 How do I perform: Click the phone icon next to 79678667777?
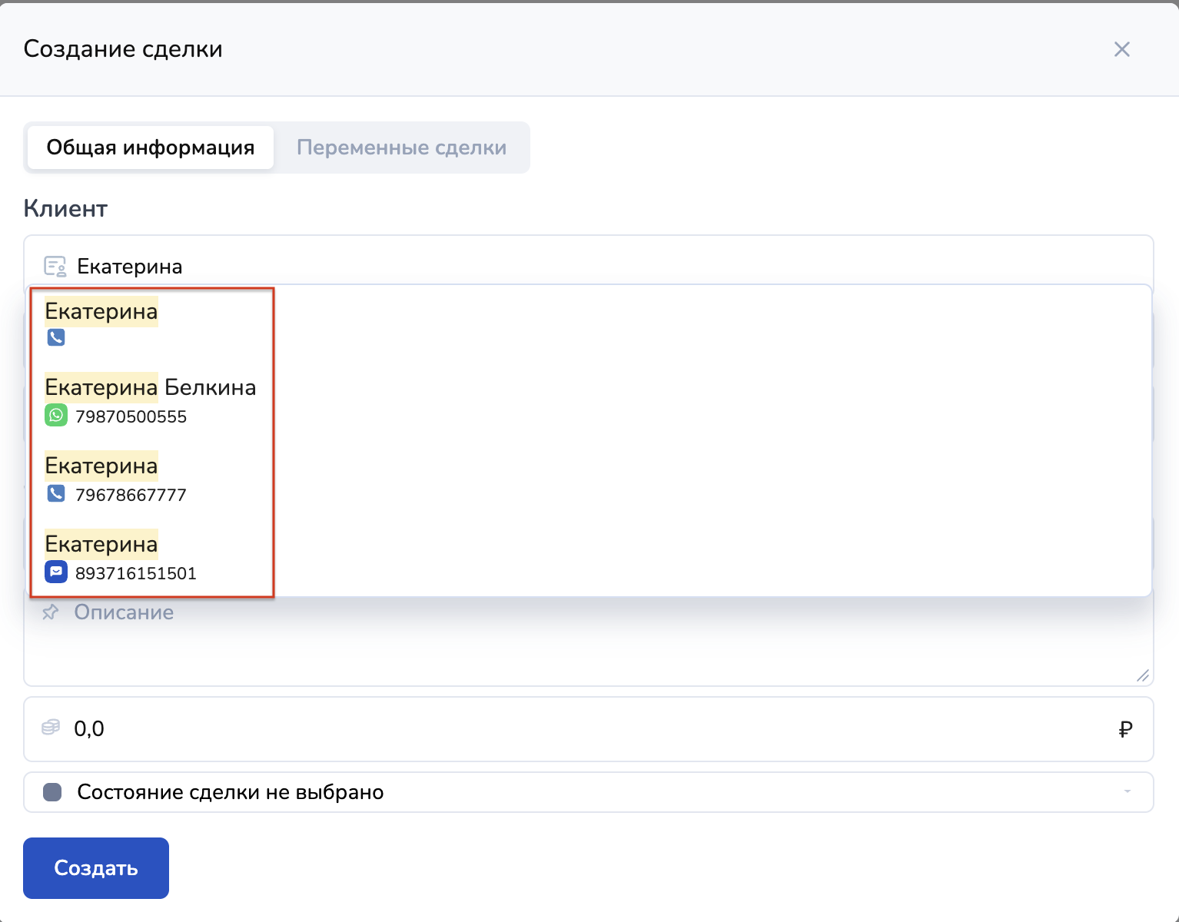pyautogui.click(x=56, y=493)
